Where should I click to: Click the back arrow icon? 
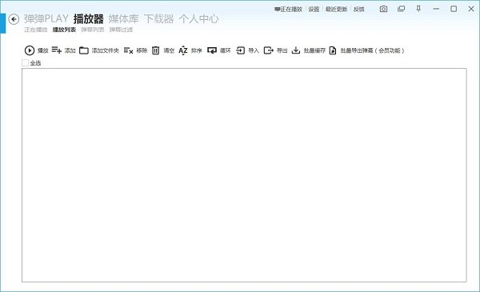(14, 19)
